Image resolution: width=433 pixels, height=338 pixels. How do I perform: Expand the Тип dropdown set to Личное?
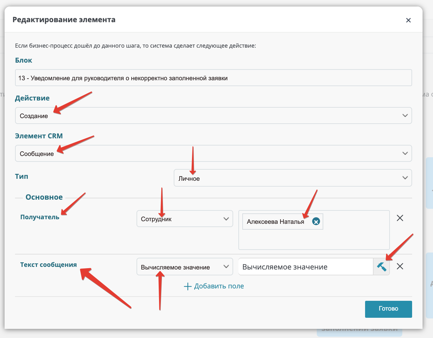pos(293,178)
